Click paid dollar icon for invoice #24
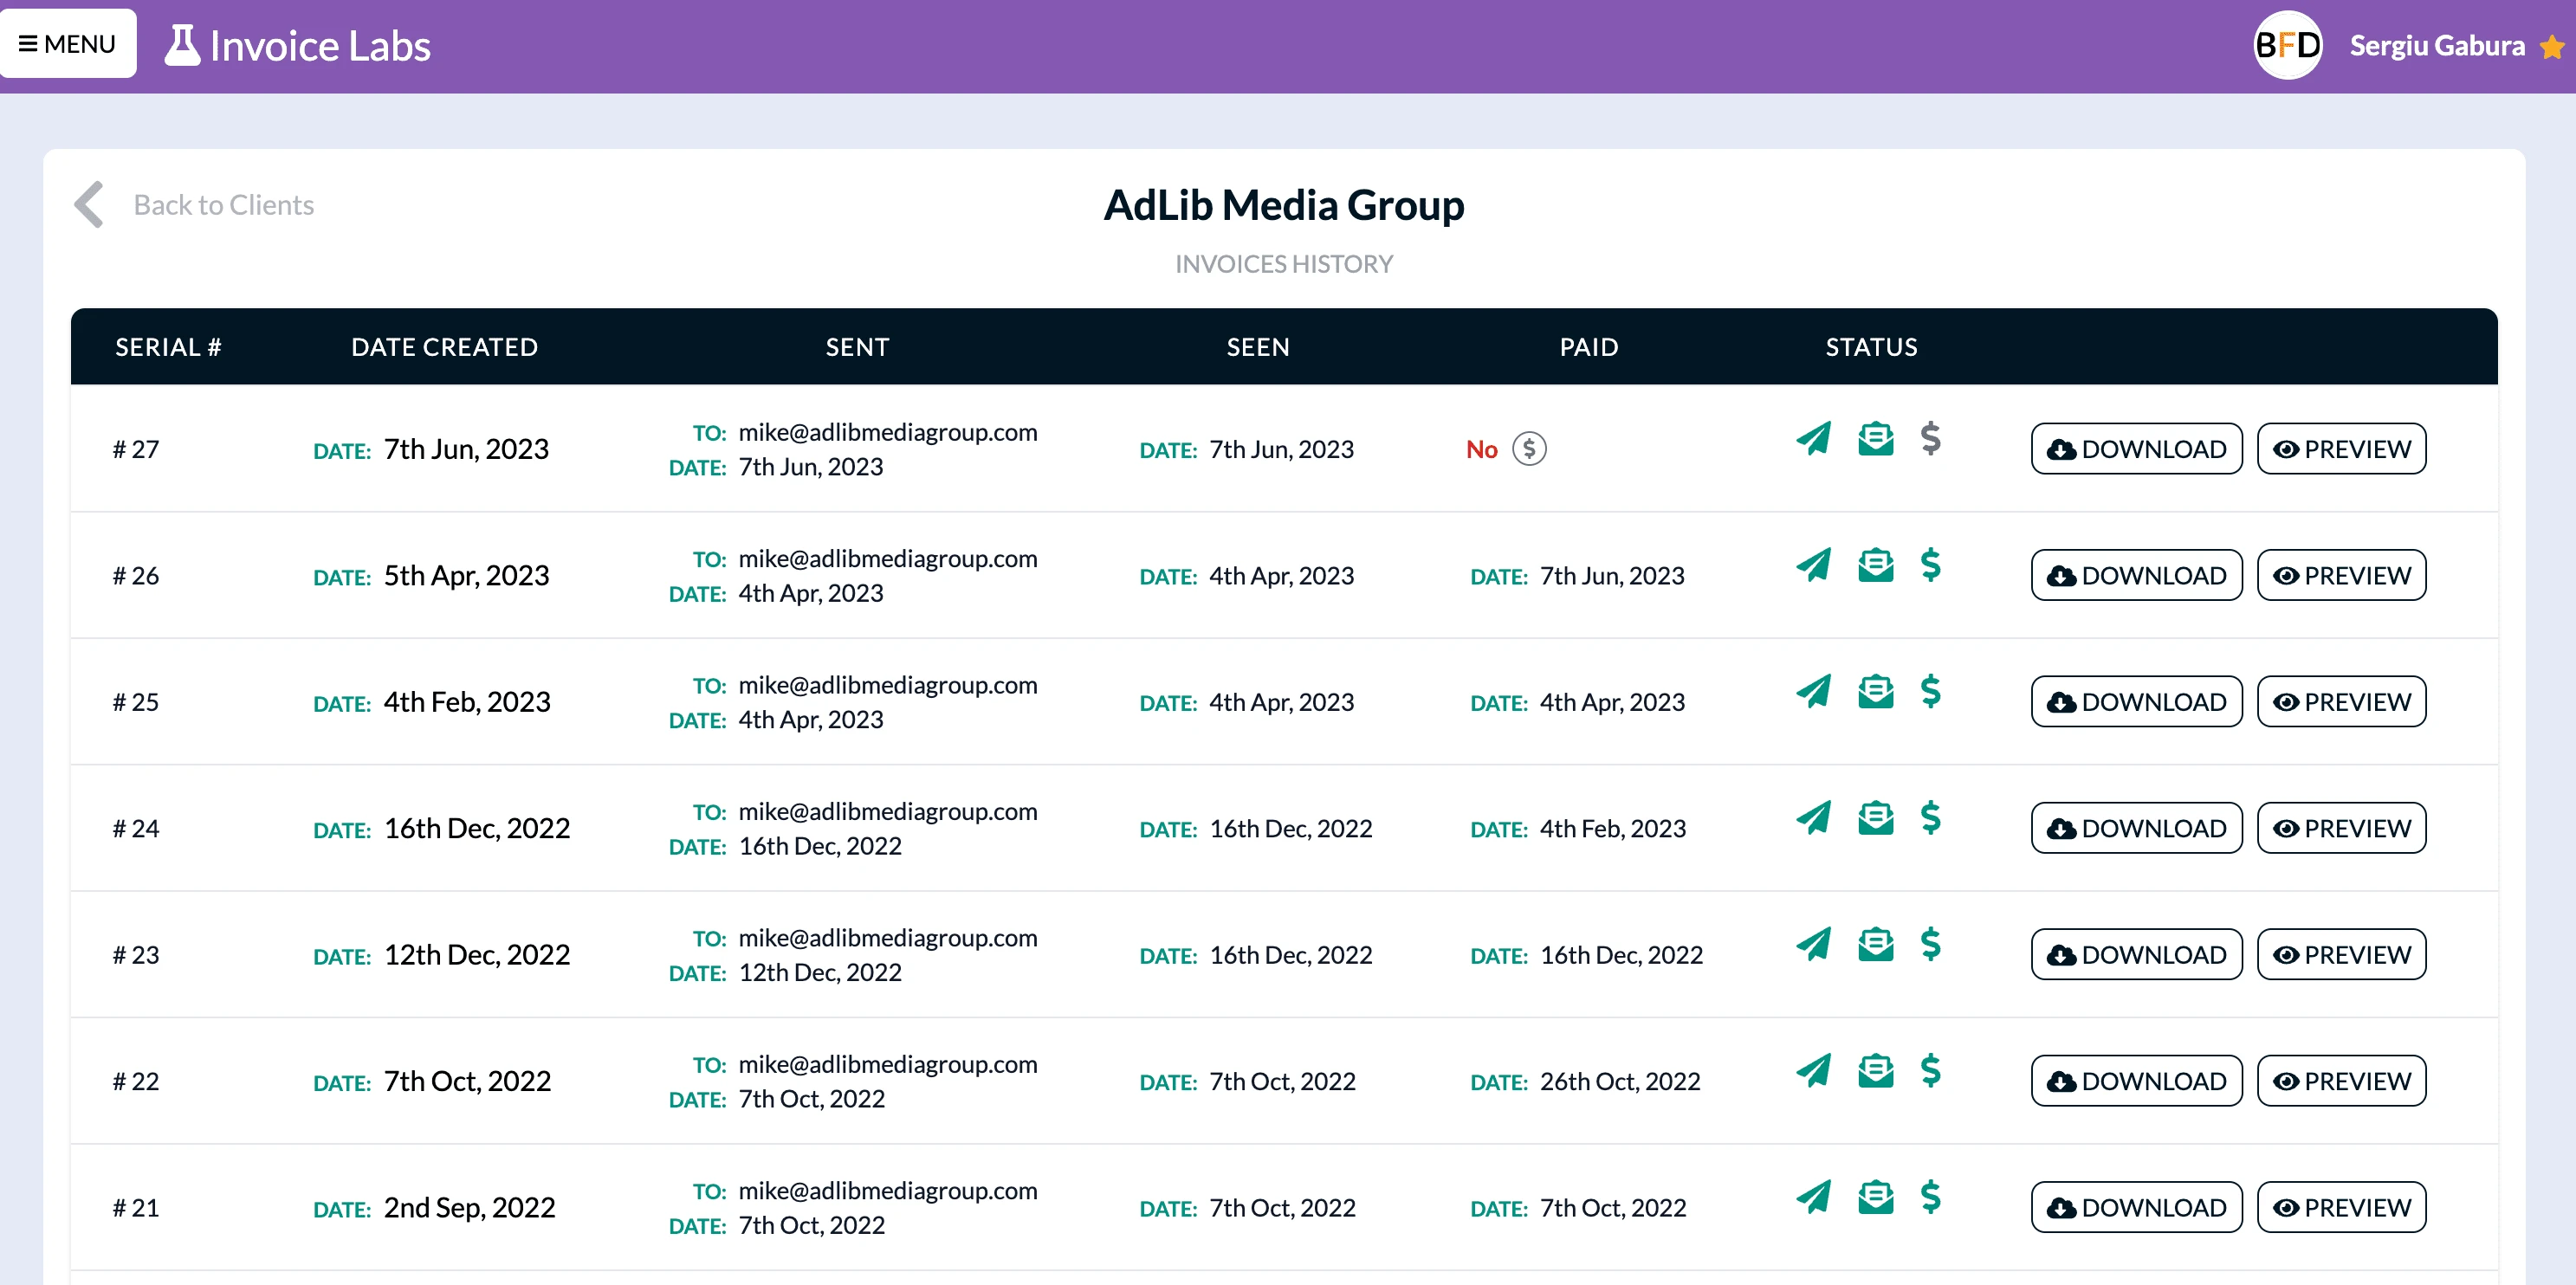2576x1285 pixels. 1930,817
